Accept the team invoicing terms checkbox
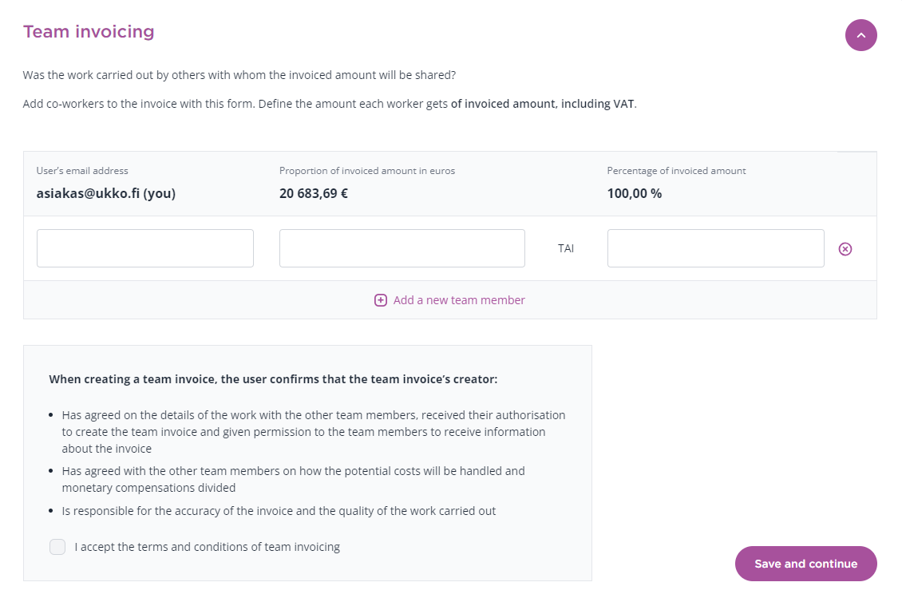This screenshot has height=598, width=902. tap(57, 547)
